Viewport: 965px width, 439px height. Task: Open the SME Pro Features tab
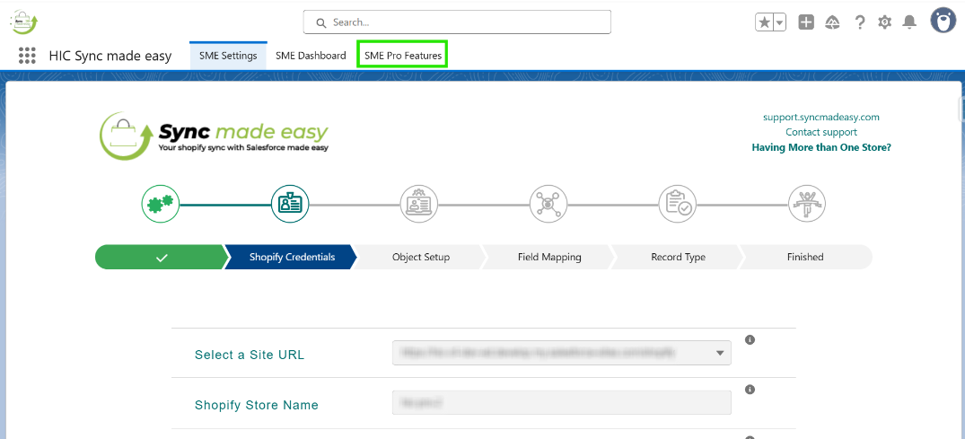(x=403, y=56)
